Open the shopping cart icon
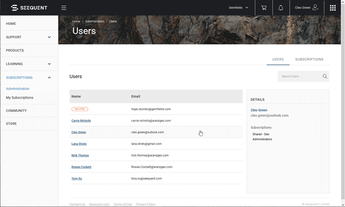The height and width of the screenshot is (207, 345). coord(264,8)
